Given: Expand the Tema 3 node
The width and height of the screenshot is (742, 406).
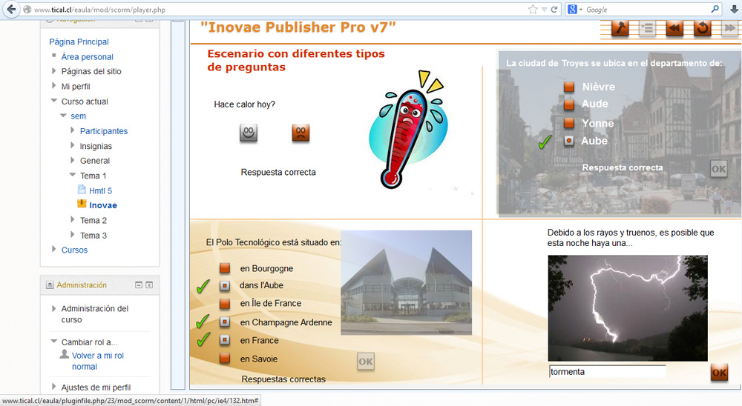Looking at the screenshot, I should tap(73, 234).
